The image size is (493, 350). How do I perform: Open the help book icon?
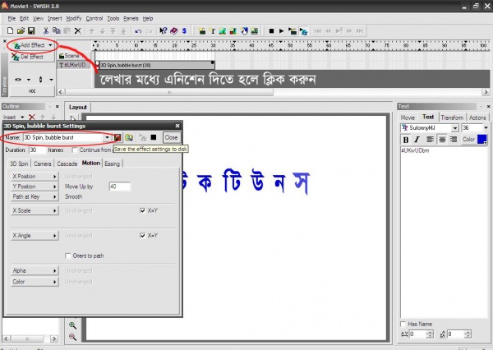point(174,31)
